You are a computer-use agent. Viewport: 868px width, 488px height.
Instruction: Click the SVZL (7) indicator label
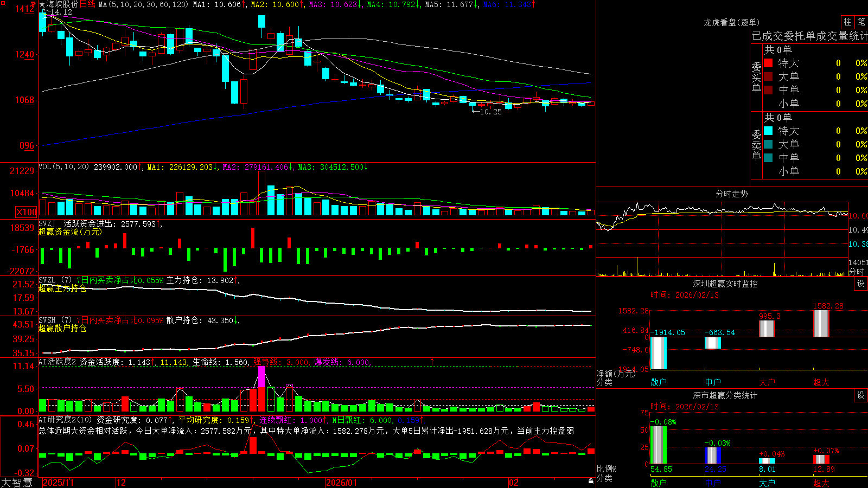[55, 280]
